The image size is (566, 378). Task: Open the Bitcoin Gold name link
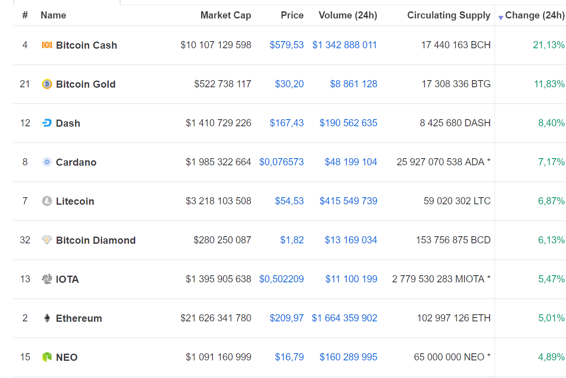(x=86, y=84)
